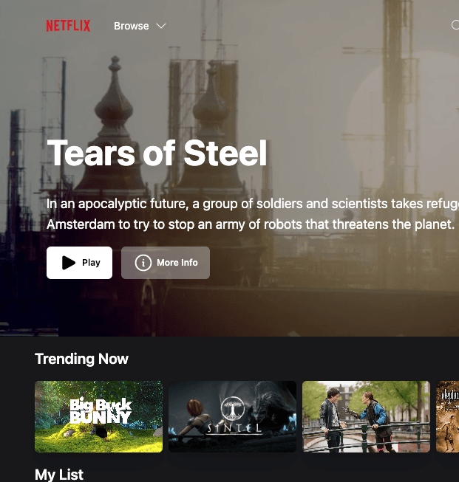459x482 pixels.
Task: Click the circled info icon
Action: (x=143, y=263)
